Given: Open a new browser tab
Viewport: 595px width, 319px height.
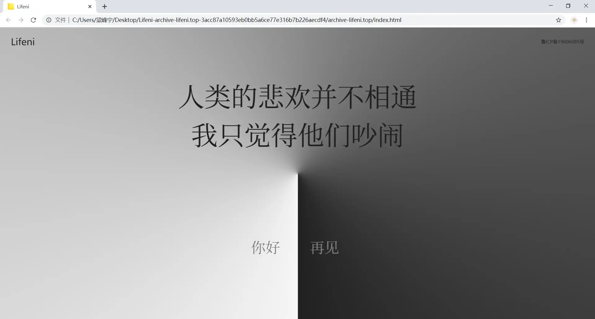Looking at the screenshot, I should (104, 7).
